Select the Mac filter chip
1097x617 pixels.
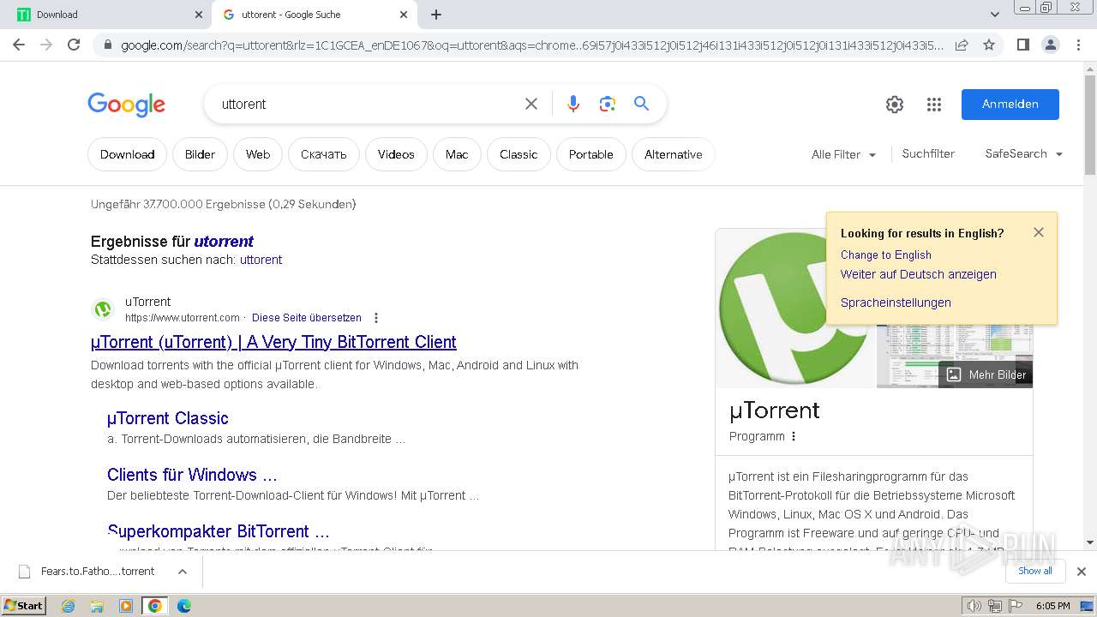tap(457, 154)
